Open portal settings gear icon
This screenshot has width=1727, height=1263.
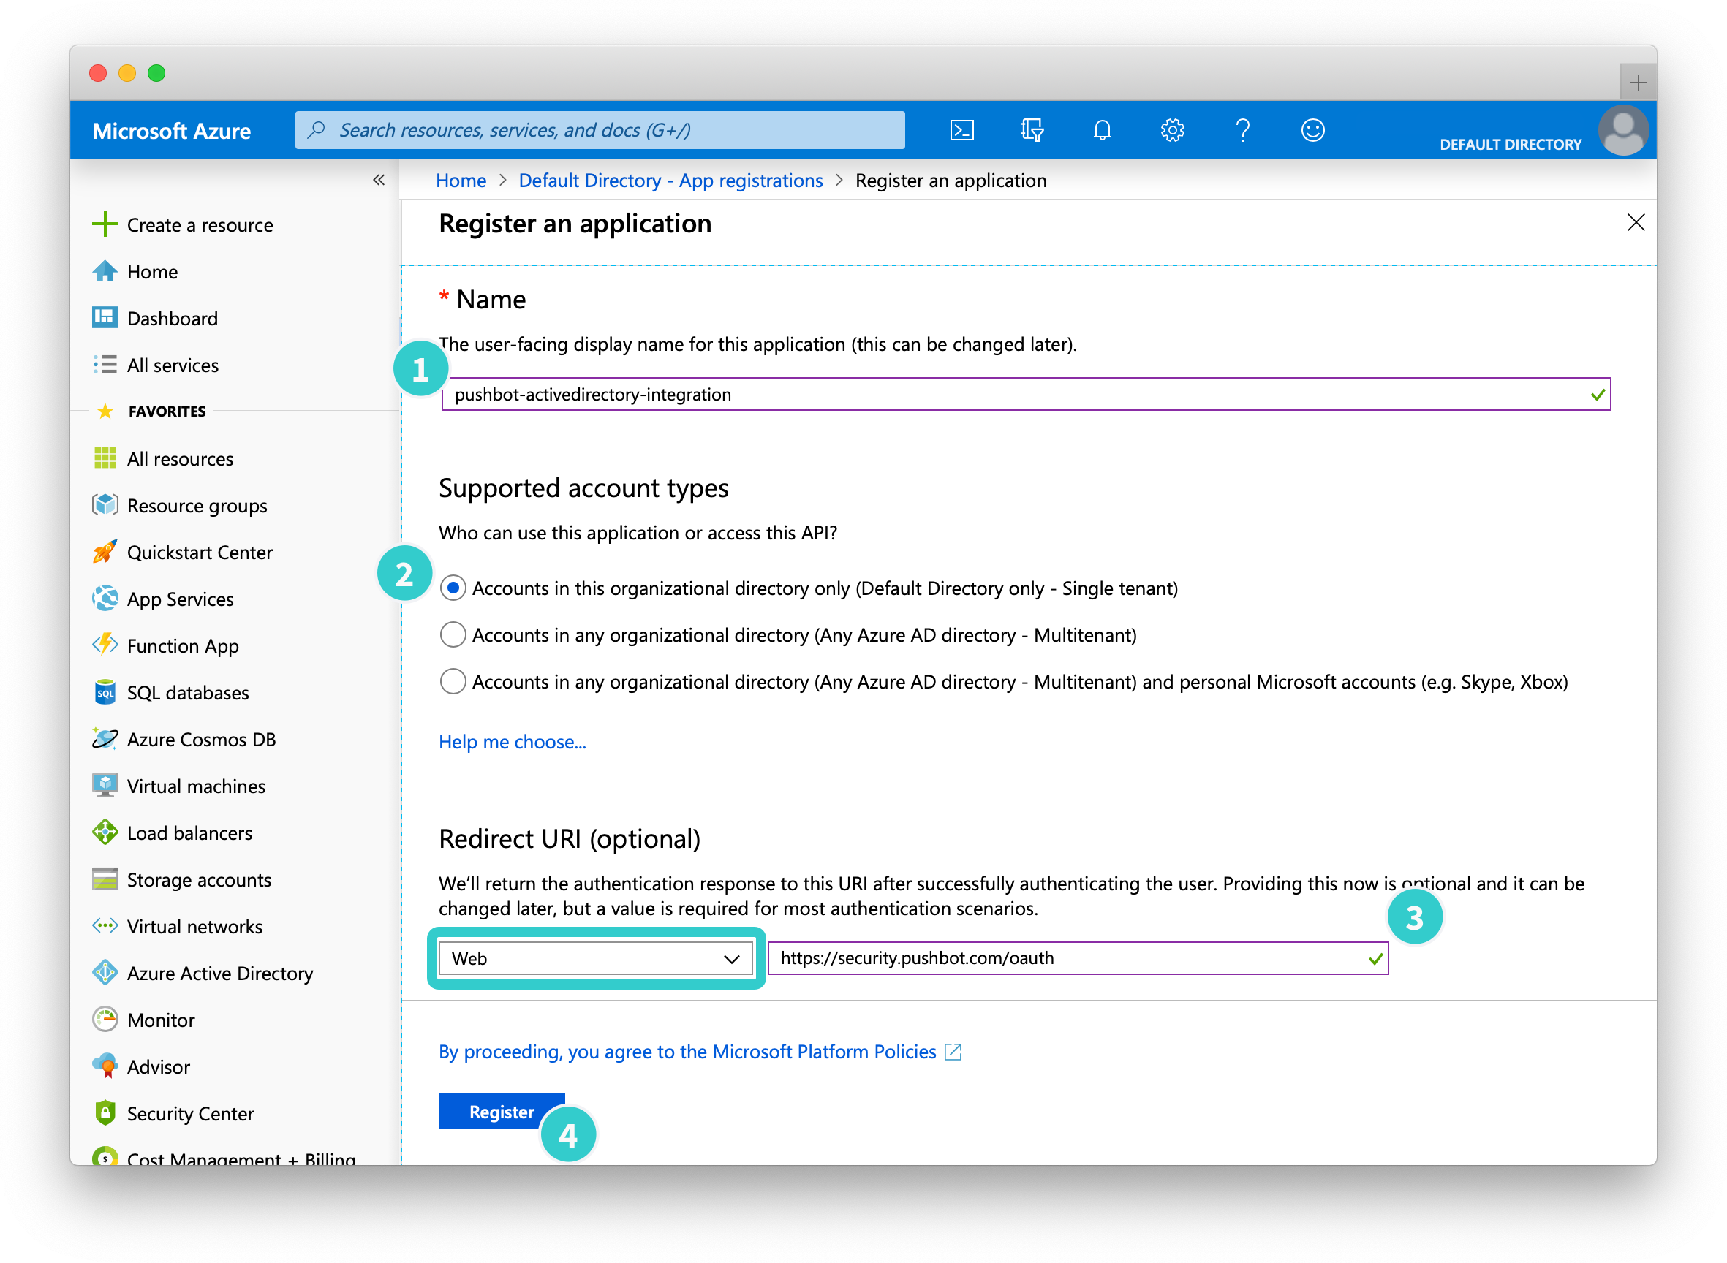click(1173, 131)
